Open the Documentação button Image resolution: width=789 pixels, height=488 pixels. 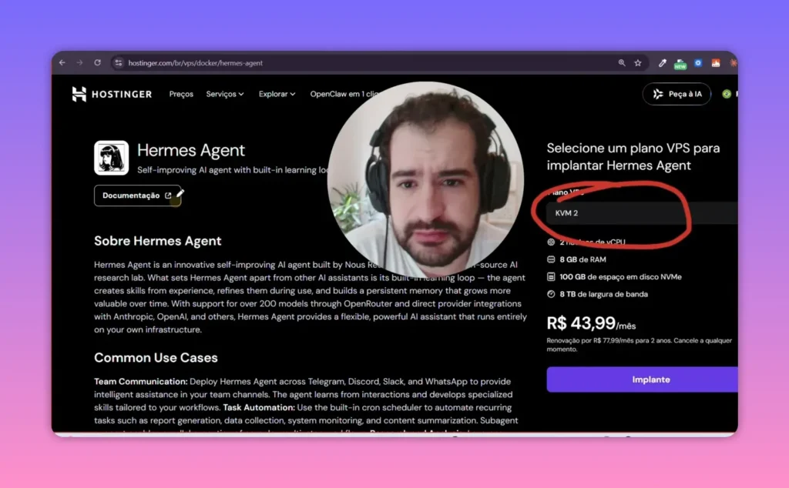137,196
